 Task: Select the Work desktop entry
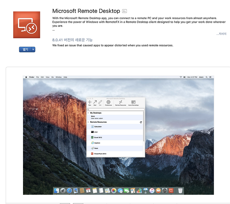[115, 117]
